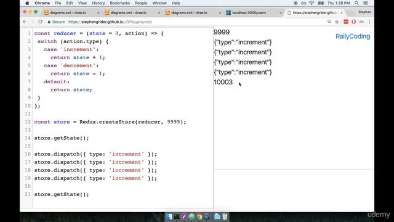The height and width of the screenshot is (222, 394).
Task: Click the 'increment' case on line 3
Action: 71,49
